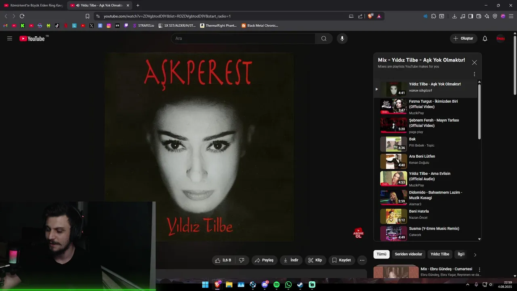Open the ThermalRight Phant... bookmark
Screen dimensions: 517x291
(x=219, y=25)
